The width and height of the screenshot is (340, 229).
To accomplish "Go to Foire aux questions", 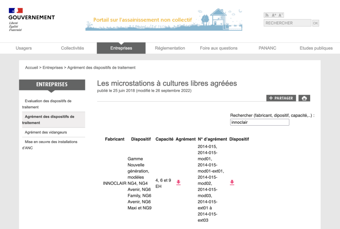I will click(219, 48).
